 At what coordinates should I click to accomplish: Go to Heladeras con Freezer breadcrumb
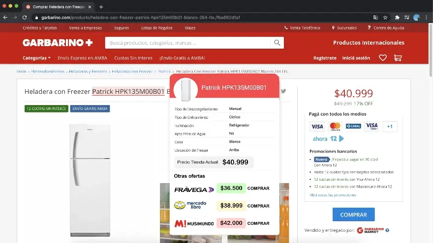[x=132, y=71]
